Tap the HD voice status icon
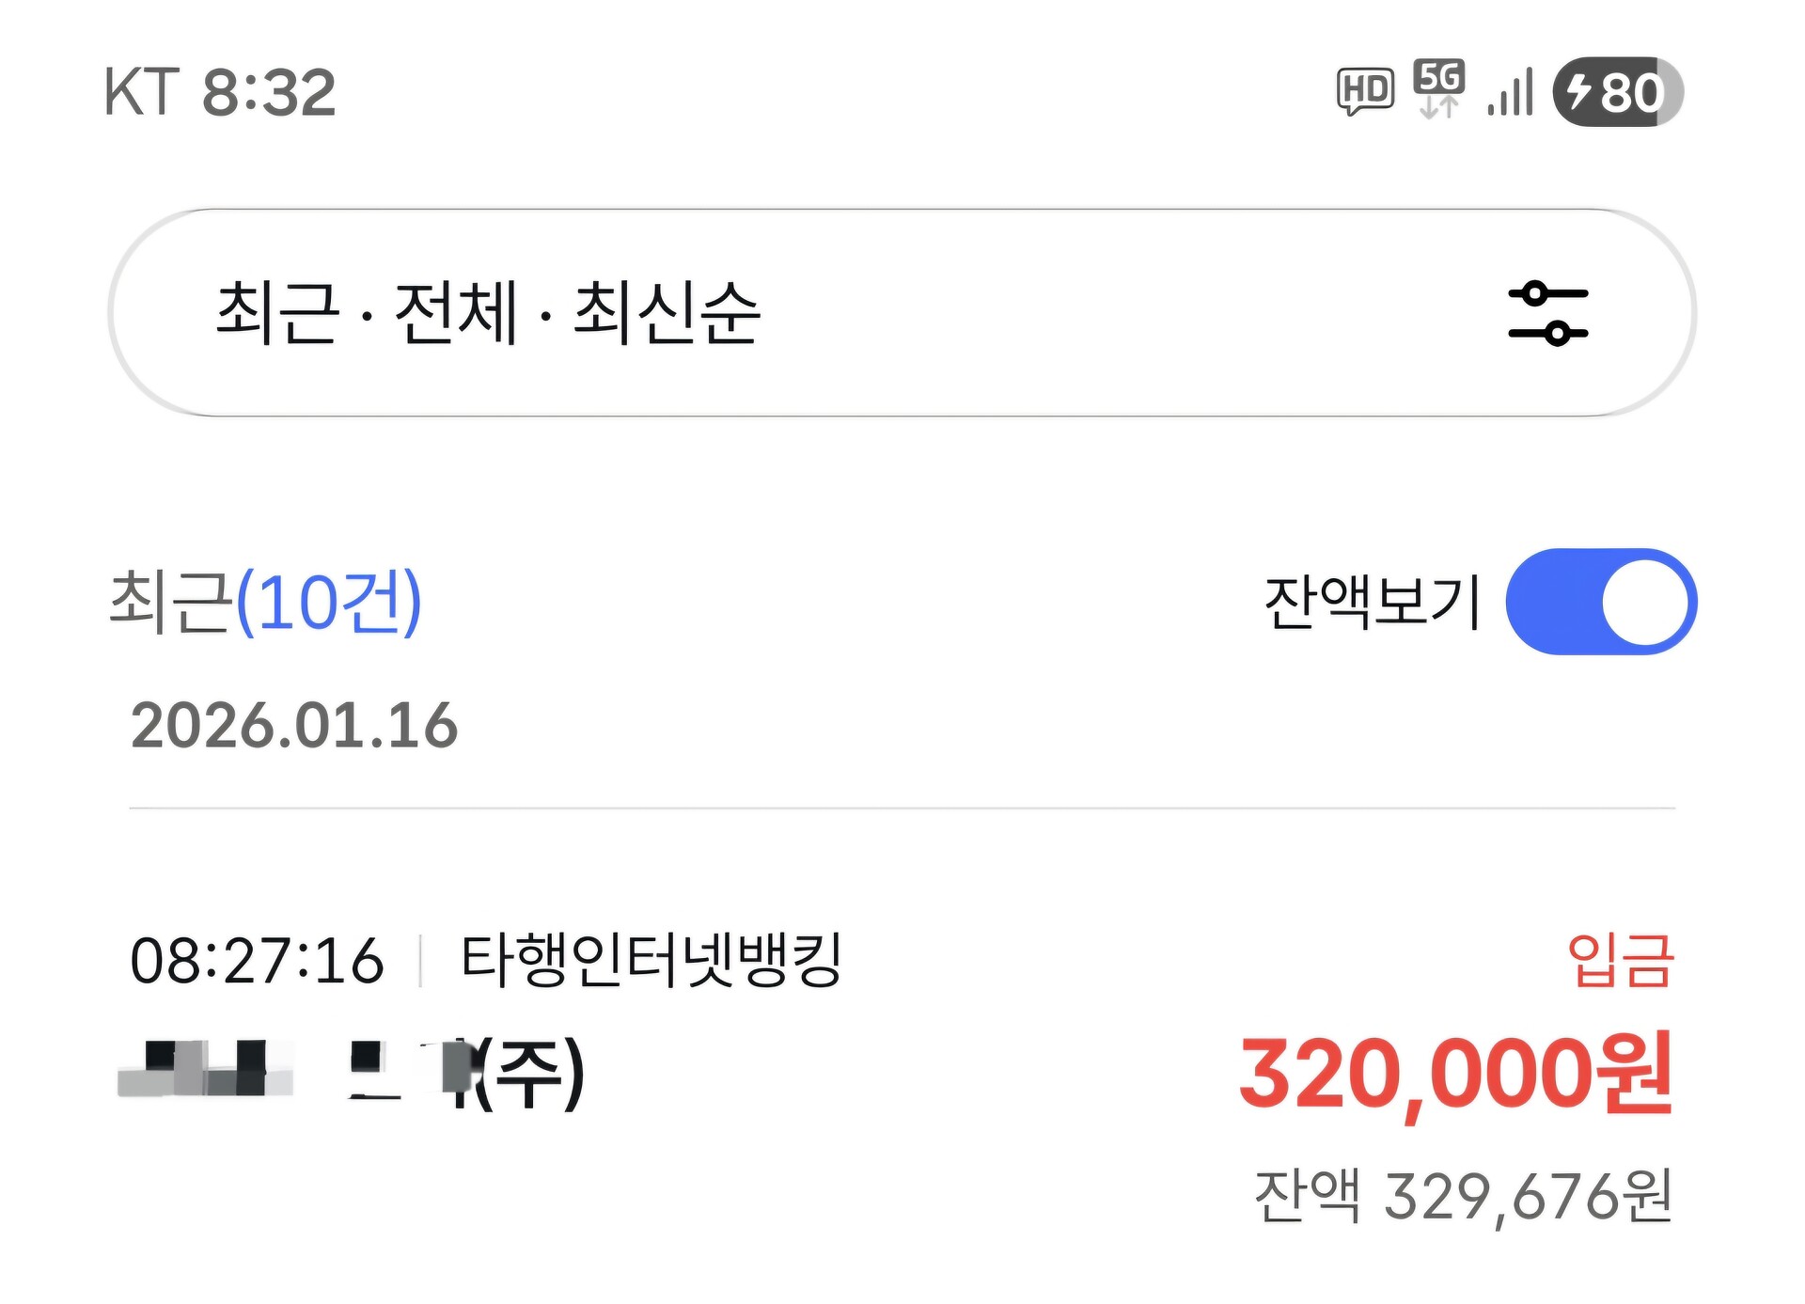Viewport: 1805px width, 1304px height. point(1365,91)
